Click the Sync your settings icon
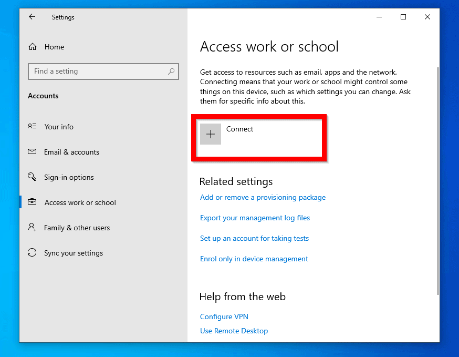The height and width of the screenshot is (357, 459). [32, 253]
